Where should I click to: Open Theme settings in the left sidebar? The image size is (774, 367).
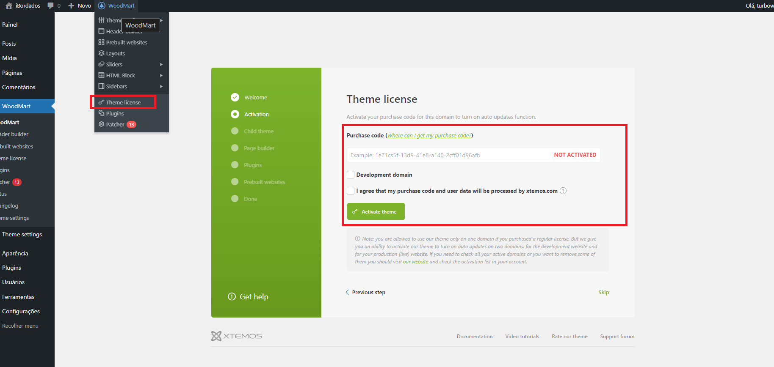(22, 234)
